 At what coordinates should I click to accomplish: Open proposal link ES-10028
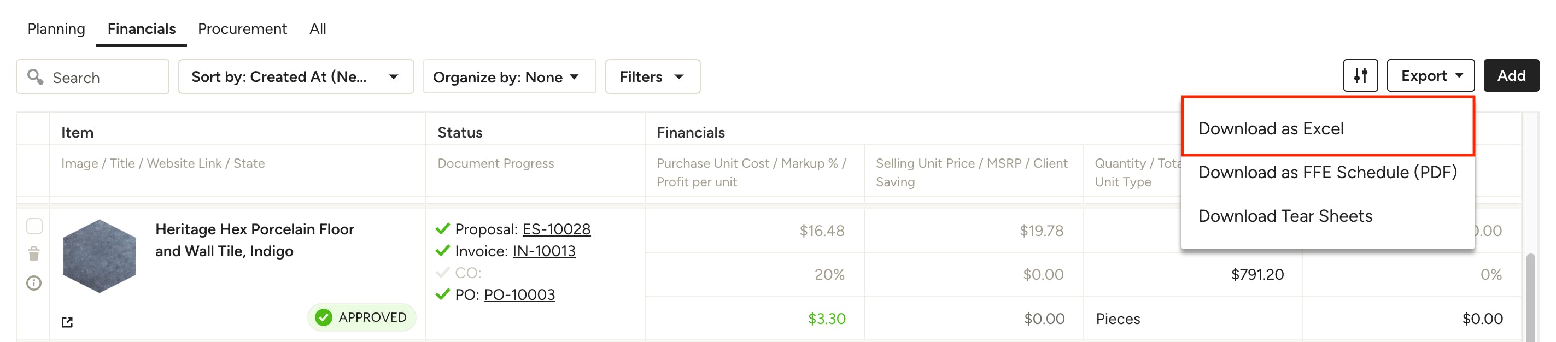tap(555, 229)
